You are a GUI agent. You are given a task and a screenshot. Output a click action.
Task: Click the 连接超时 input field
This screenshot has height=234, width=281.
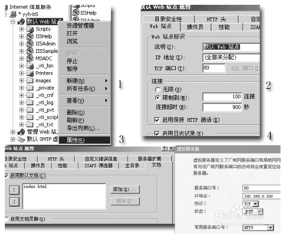click(x=222, y=107)
